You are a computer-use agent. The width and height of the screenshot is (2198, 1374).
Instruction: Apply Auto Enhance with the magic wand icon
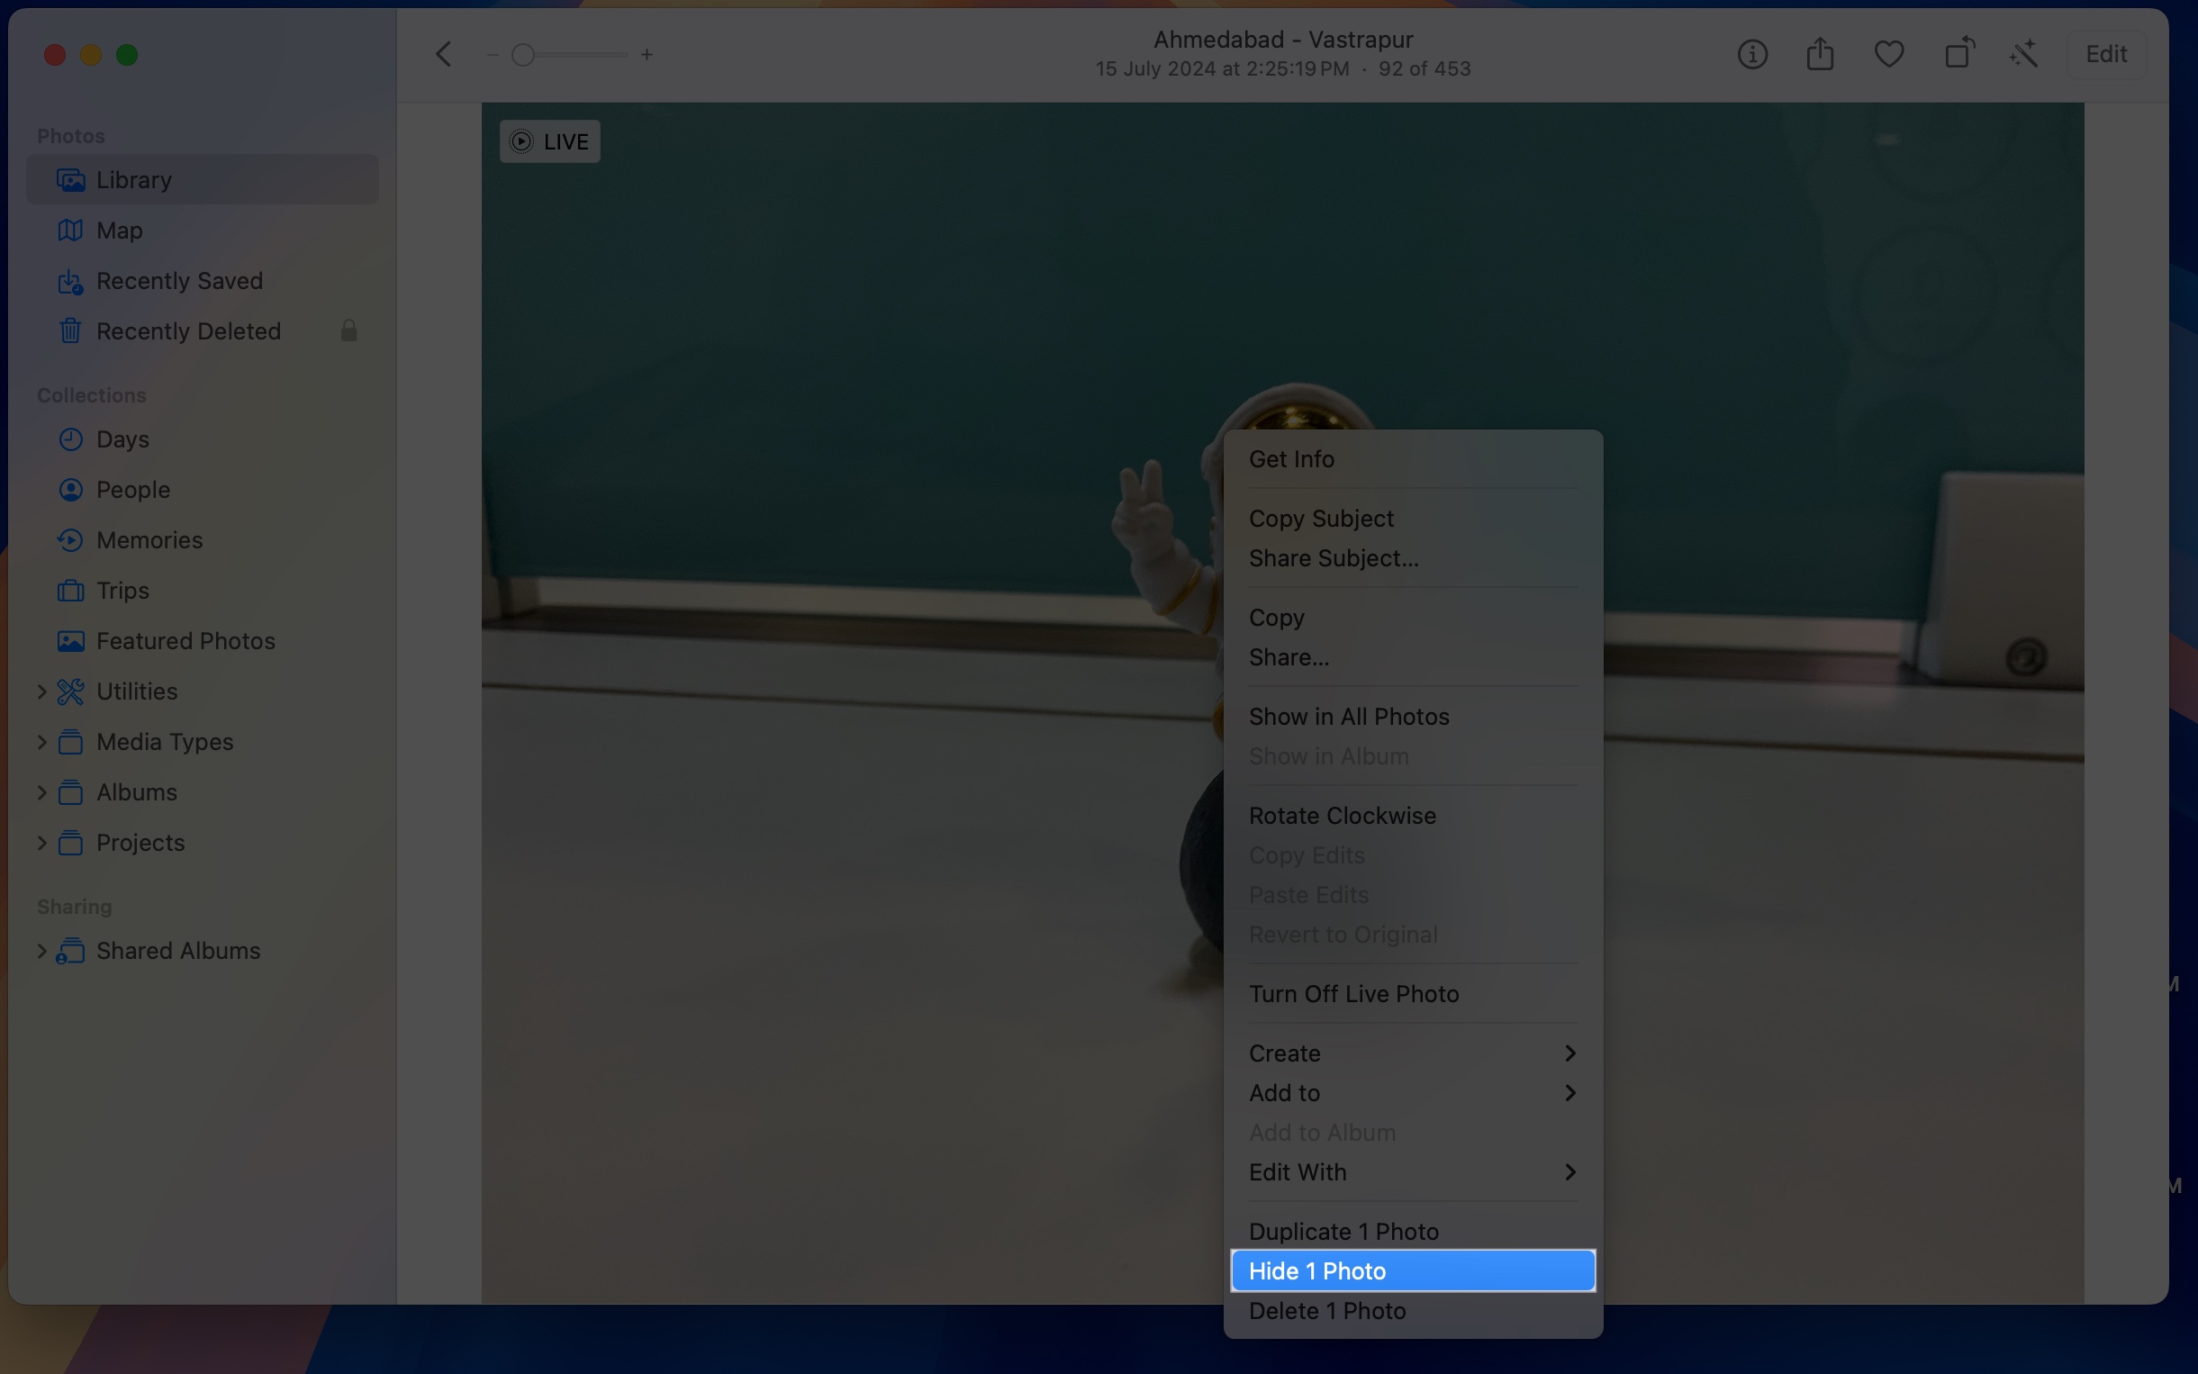coord(2024,54)
